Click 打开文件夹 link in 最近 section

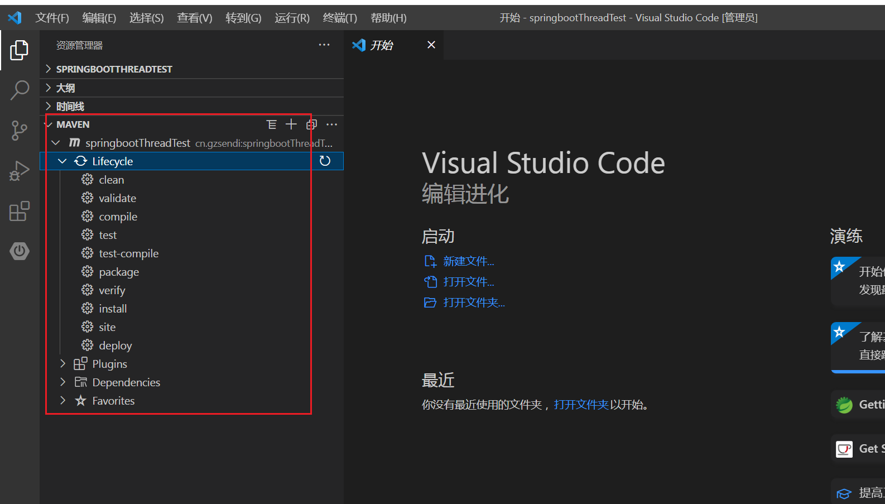tap(581, 405)
